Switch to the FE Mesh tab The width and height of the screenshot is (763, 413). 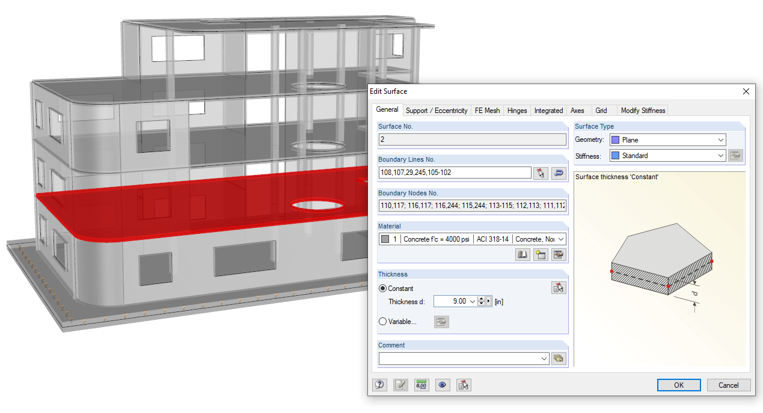pos(487,110)
